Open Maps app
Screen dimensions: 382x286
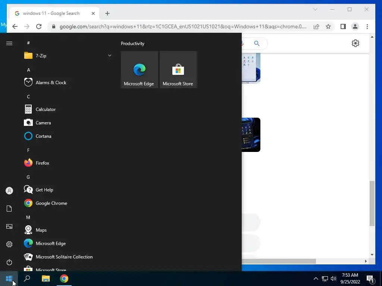click(x=68, y=230)
